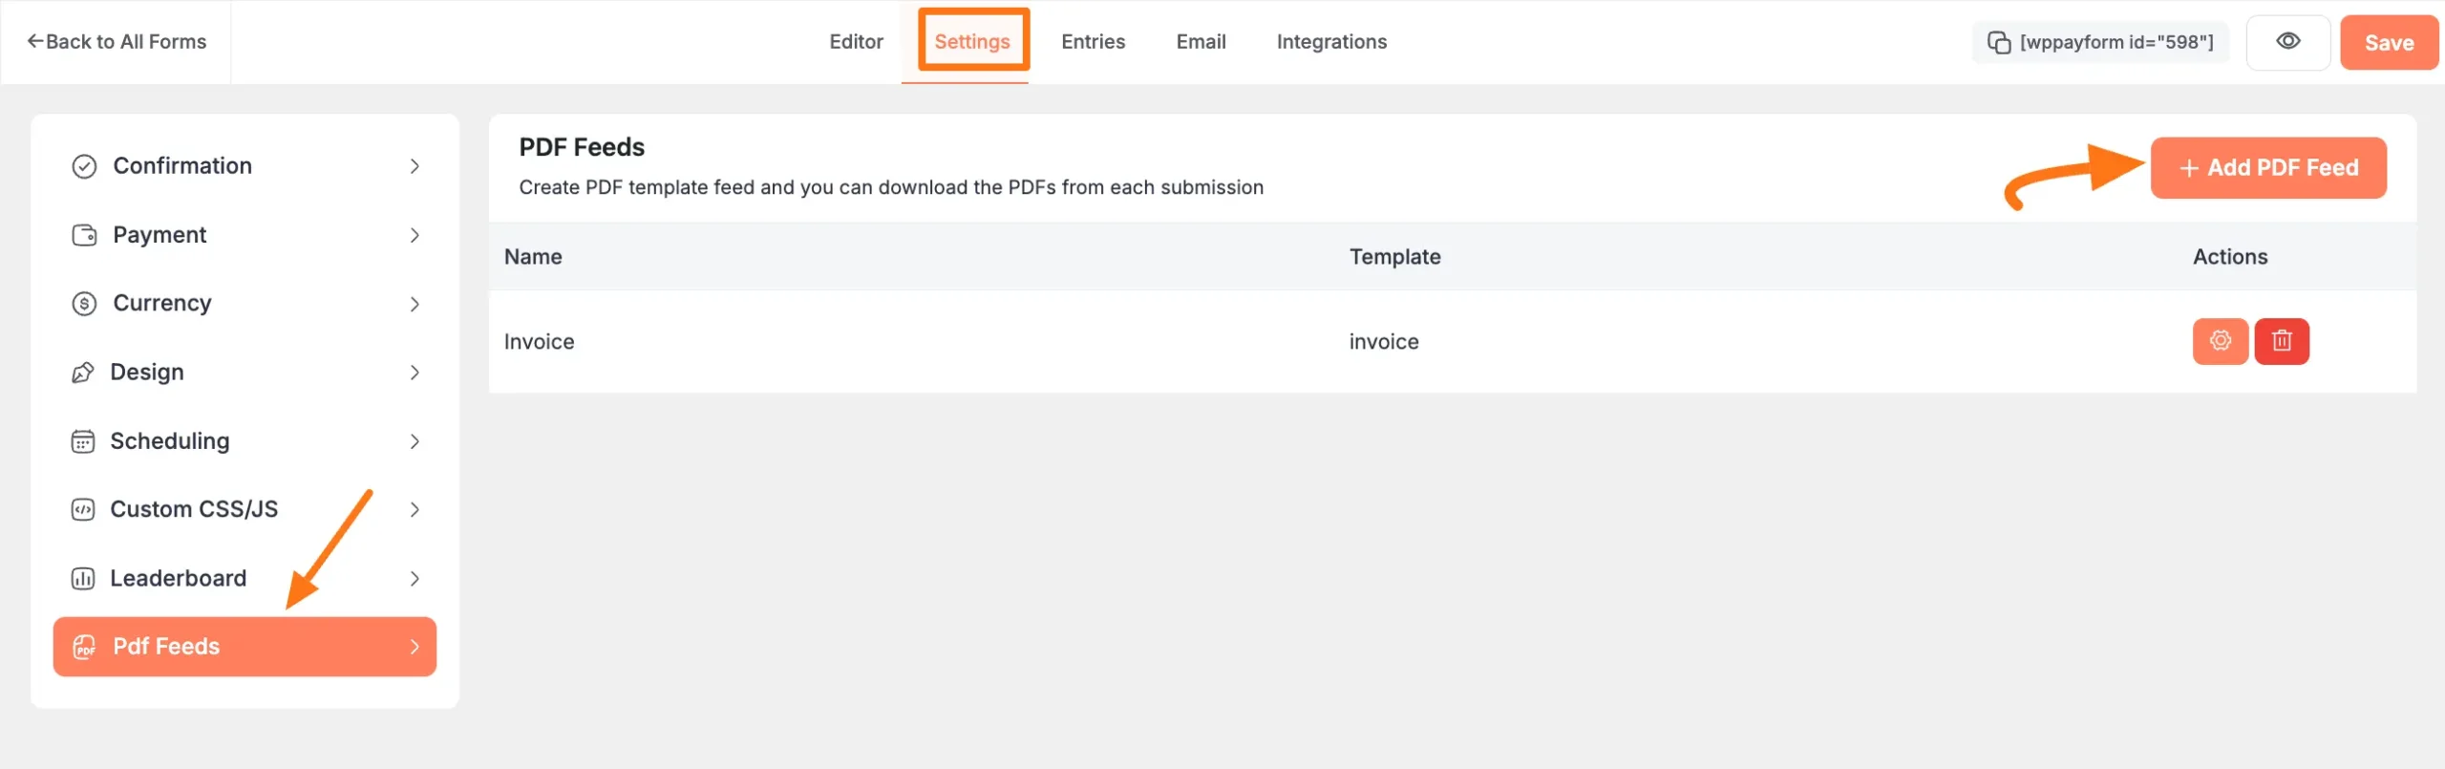Open the Editor tab
The image size is (2445, 769).
click(856, 42)
